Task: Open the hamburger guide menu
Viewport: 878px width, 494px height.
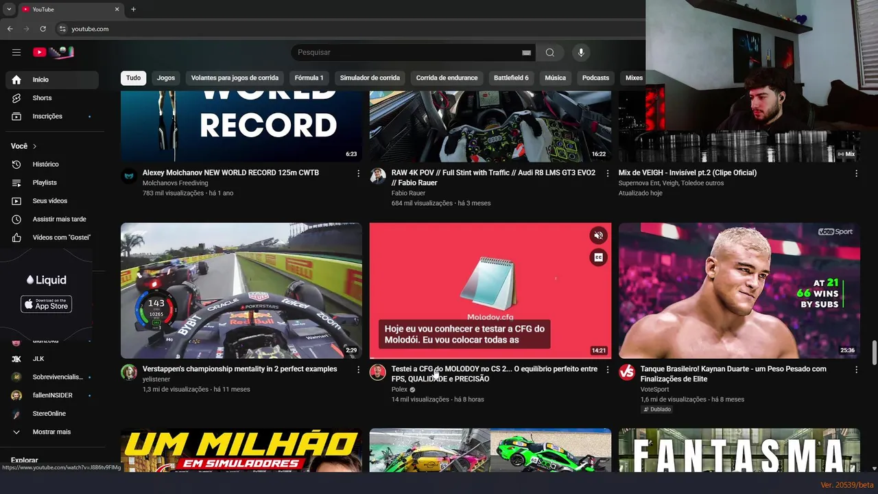Action: (x=16, y=52)
